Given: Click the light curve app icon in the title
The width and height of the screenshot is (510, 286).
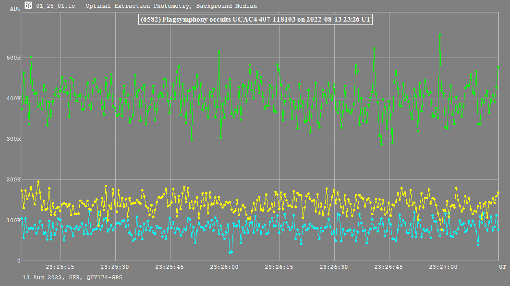Looking at the screenshot, I should click(29, 6).
